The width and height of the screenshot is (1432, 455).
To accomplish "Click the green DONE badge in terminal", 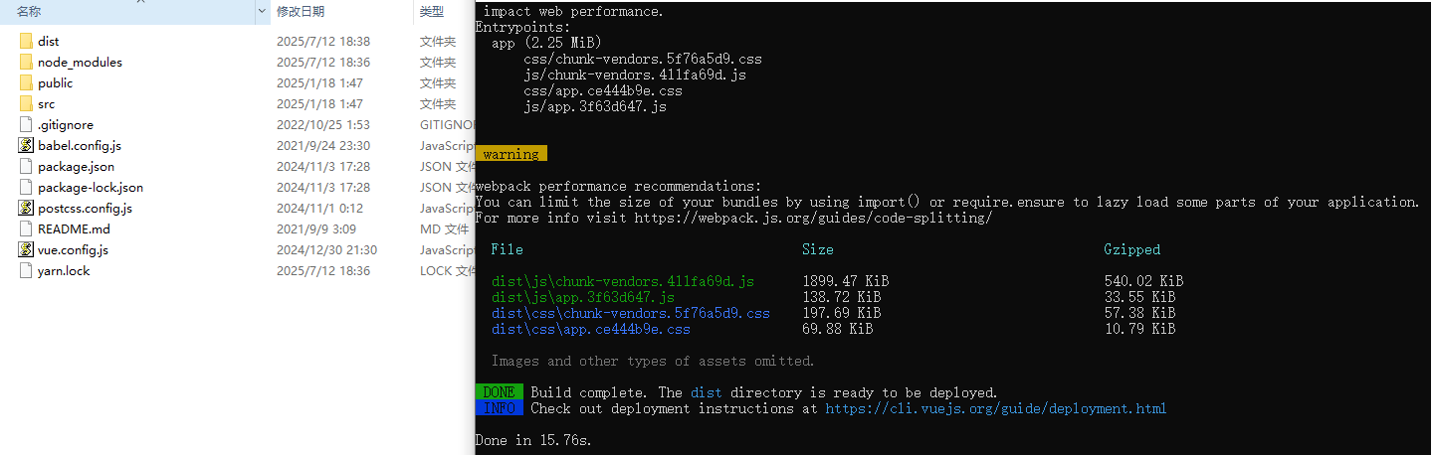I will [x=499, y=392].
